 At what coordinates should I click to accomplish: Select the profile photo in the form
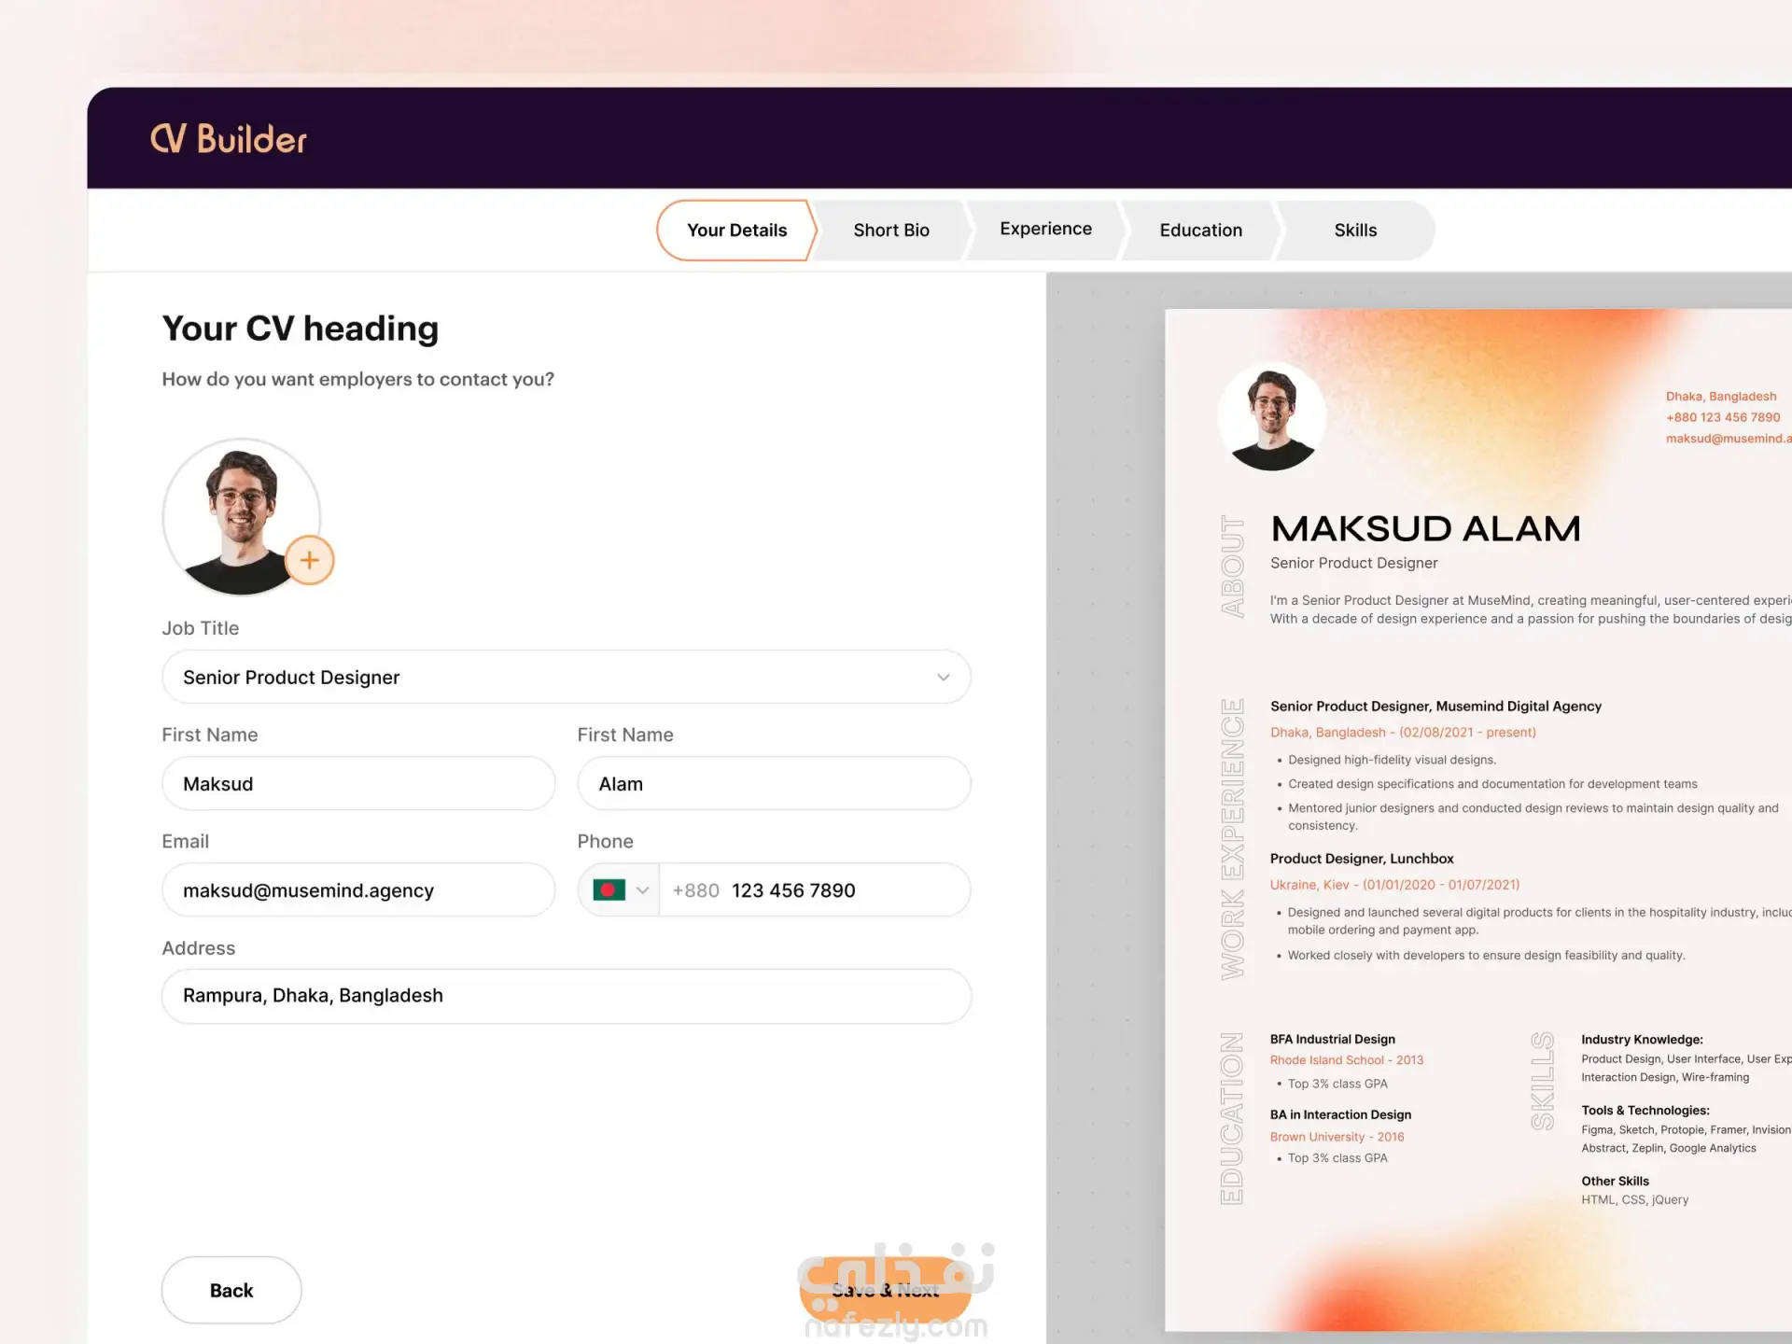pos(242,517)
